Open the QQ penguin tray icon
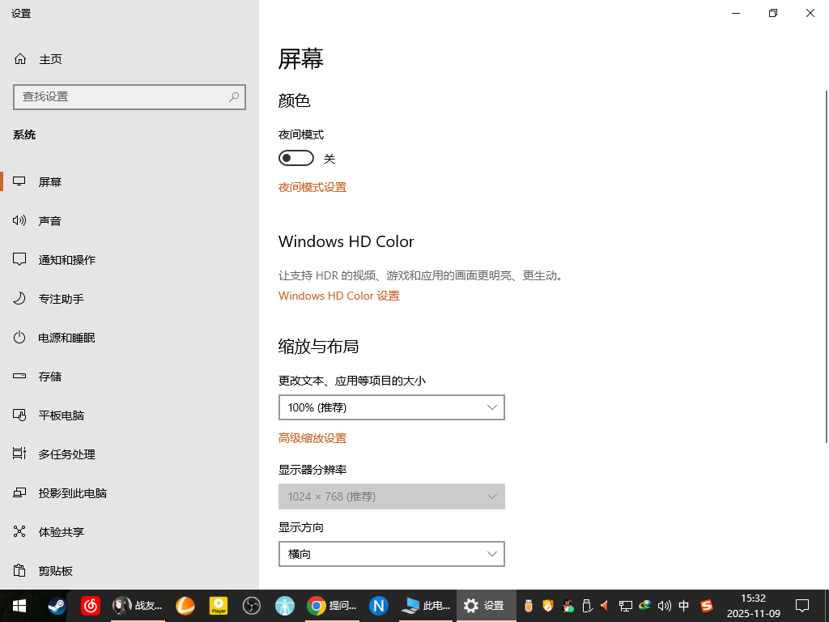Viewport: 829px width, 622px height. pos(568,606)
